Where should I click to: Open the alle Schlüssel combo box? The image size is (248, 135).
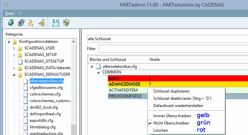point(168,39)
